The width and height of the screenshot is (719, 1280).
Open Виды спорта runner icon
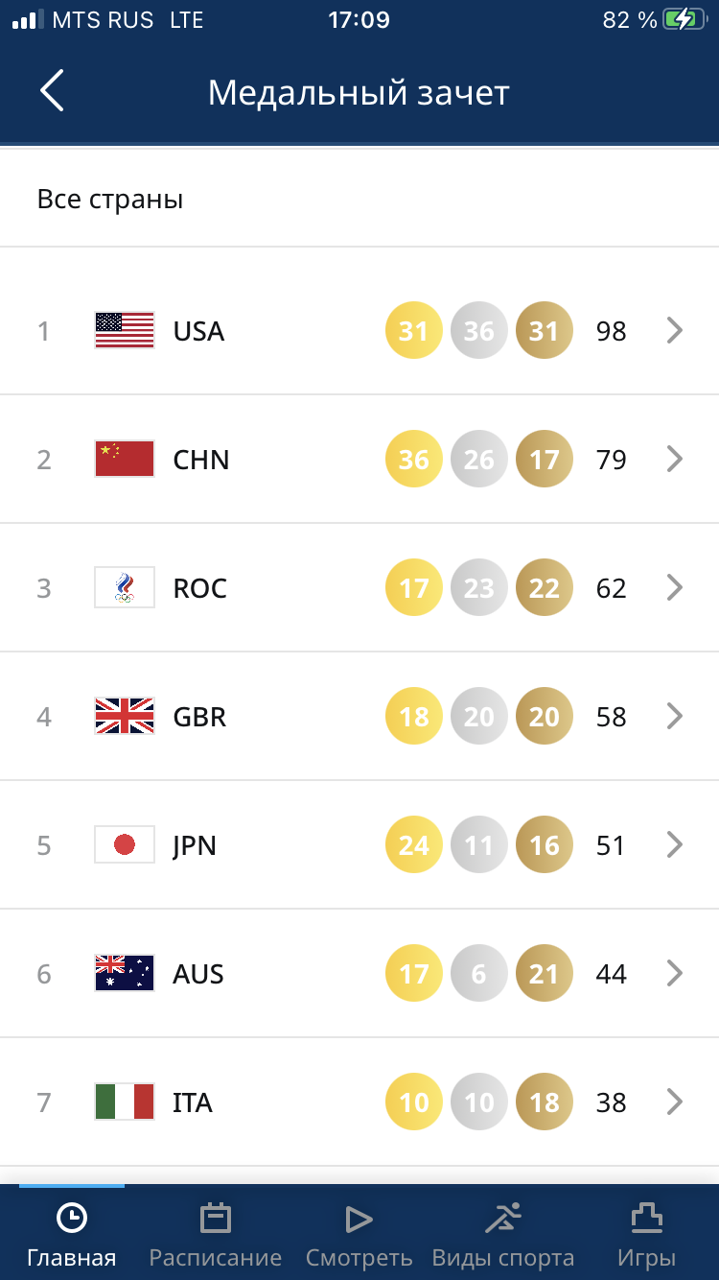click(503, 1219)
